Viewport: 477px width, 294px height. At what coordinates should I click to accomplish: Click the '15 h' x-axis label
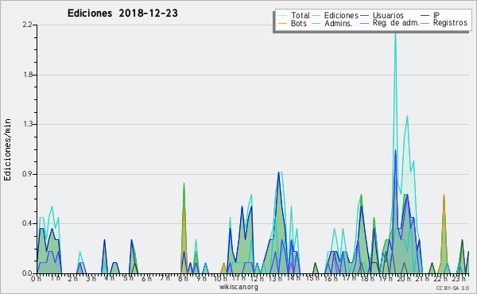[x=312, y=278]
